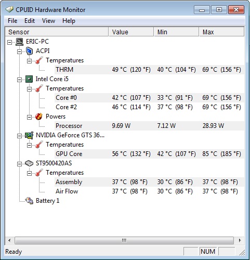Collapse the NVIDIA GeForce GTS branch
250x260 pixels.
click(19, 136)
